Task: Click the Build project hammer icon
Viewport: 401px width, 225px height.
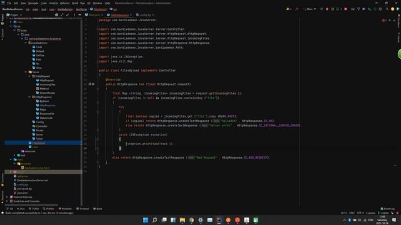Action: (x=297, y=9)
